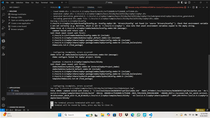Viewport: 210px width, 118px height.
Task: Click the debug icon in status bar
Action: (x=24, y=110)
